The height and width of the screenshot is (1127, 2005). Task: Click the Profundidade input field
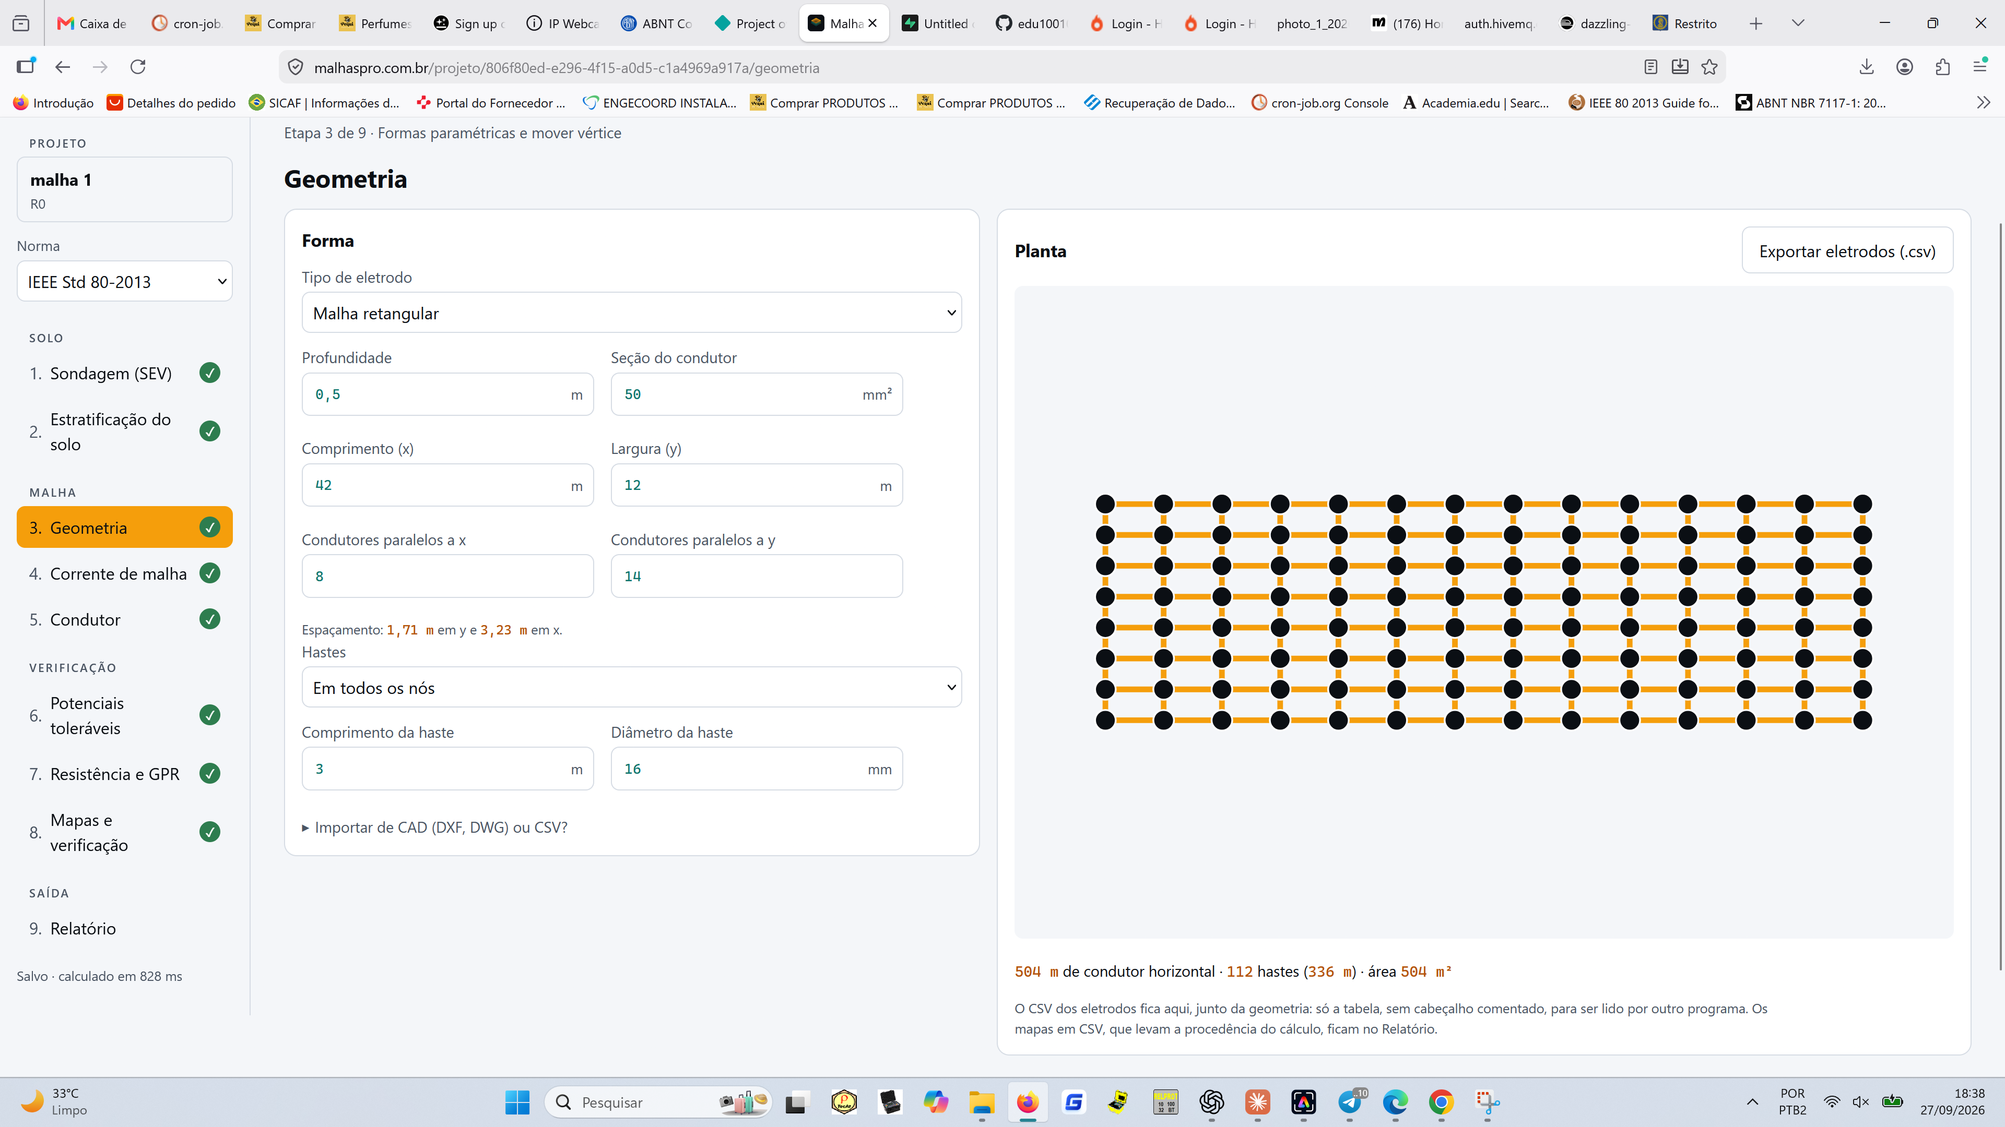(x=447, y=394)
